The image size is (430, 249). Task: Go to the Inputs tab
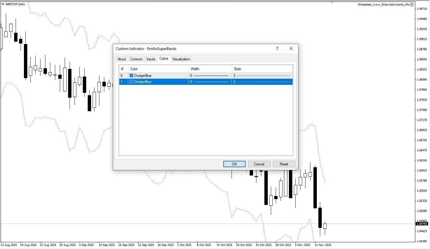tap(151, 59)
